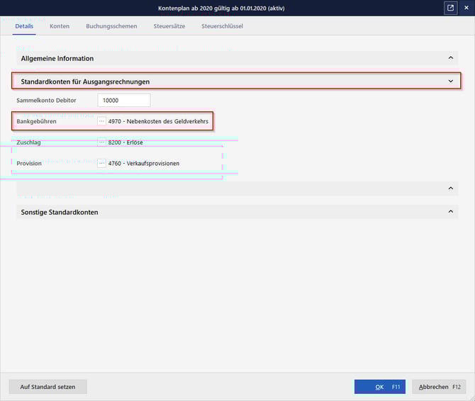Switch to the Details tab
475x401 pixels.
(24, 26)
